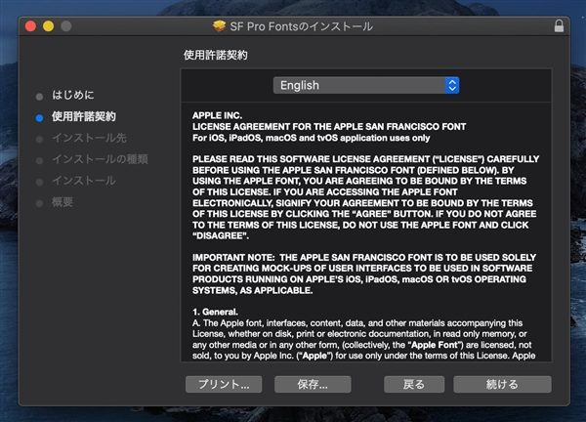Click the blue bullet beside 使用許諾契約

click(x=39, y=118)
